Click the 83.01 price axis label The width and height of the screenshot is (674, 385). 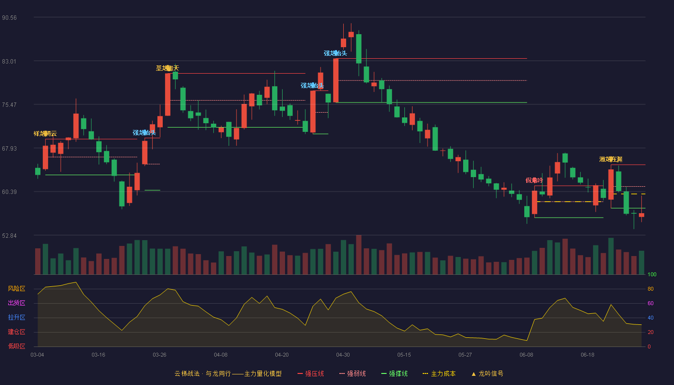(9, 62)
